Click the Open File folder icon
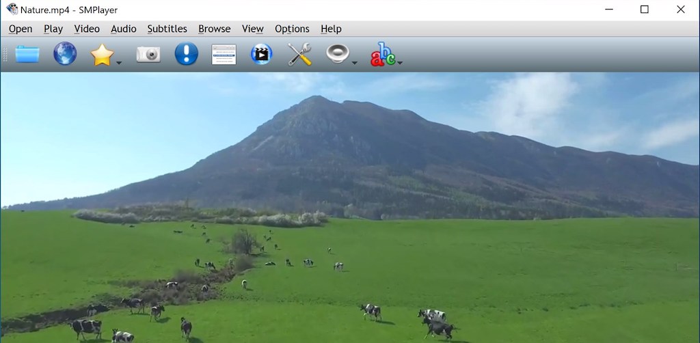This screenshot has height=343, width=700. [27, 54]
